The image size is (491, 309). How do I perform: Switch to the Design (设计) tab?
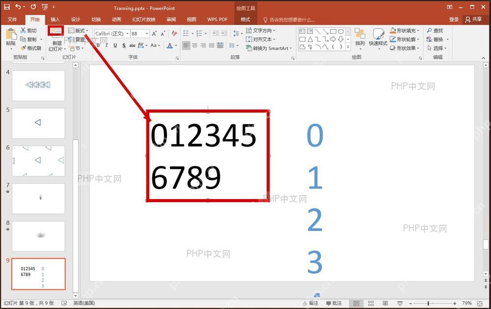pos(76,20)
